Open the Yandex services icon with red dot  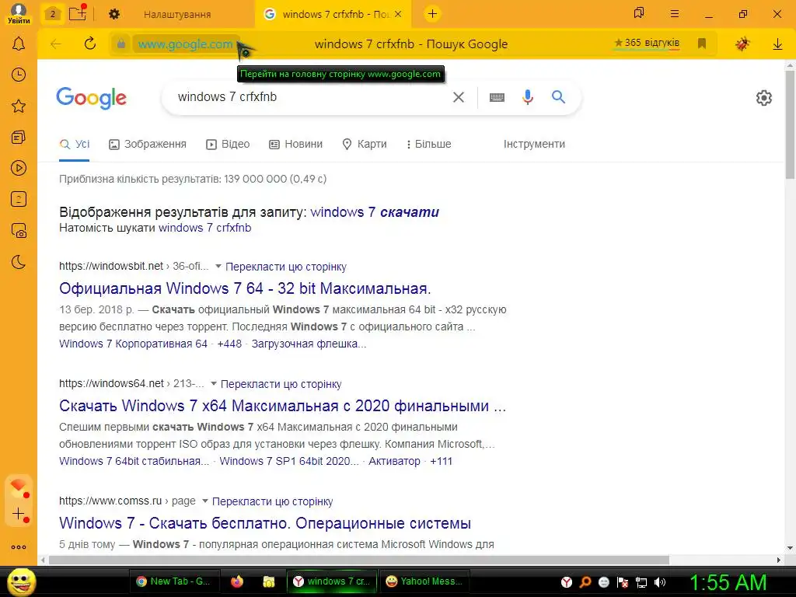click(19, 488)
